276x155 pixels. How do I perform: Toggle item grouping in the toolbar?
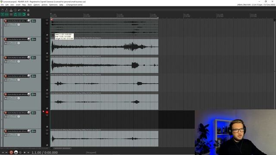click(x=7, y=14)
